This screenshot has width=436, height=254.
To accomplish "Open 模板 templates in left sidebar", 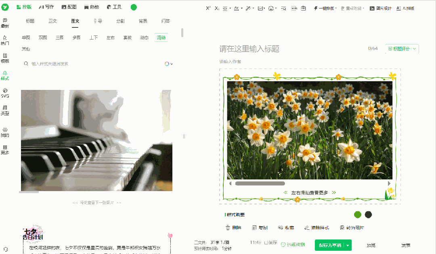I will (5, 58).
